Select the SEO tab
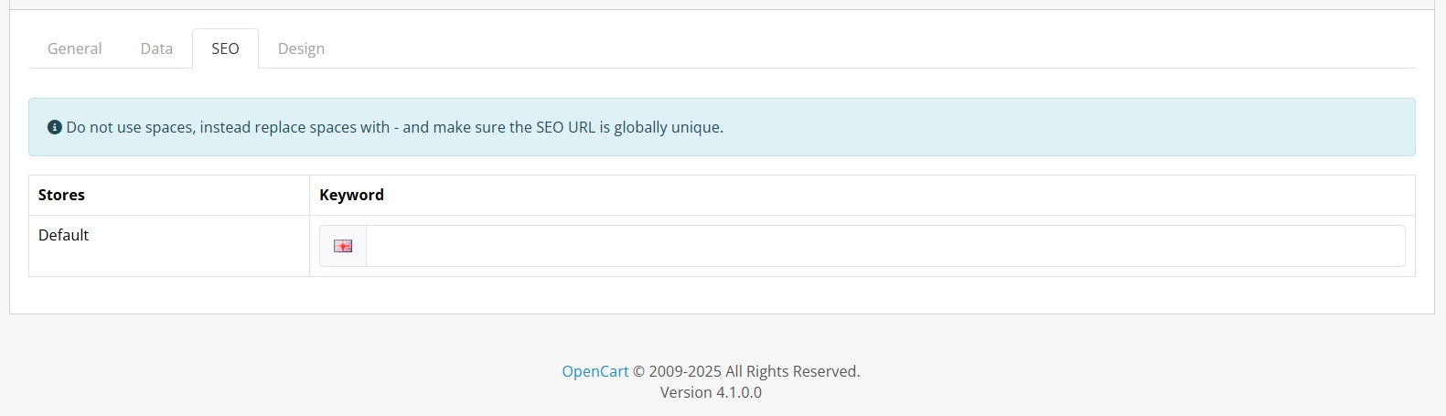Image resolution: width=1446 pixels, height=416 pixels. tap(225, 48)
